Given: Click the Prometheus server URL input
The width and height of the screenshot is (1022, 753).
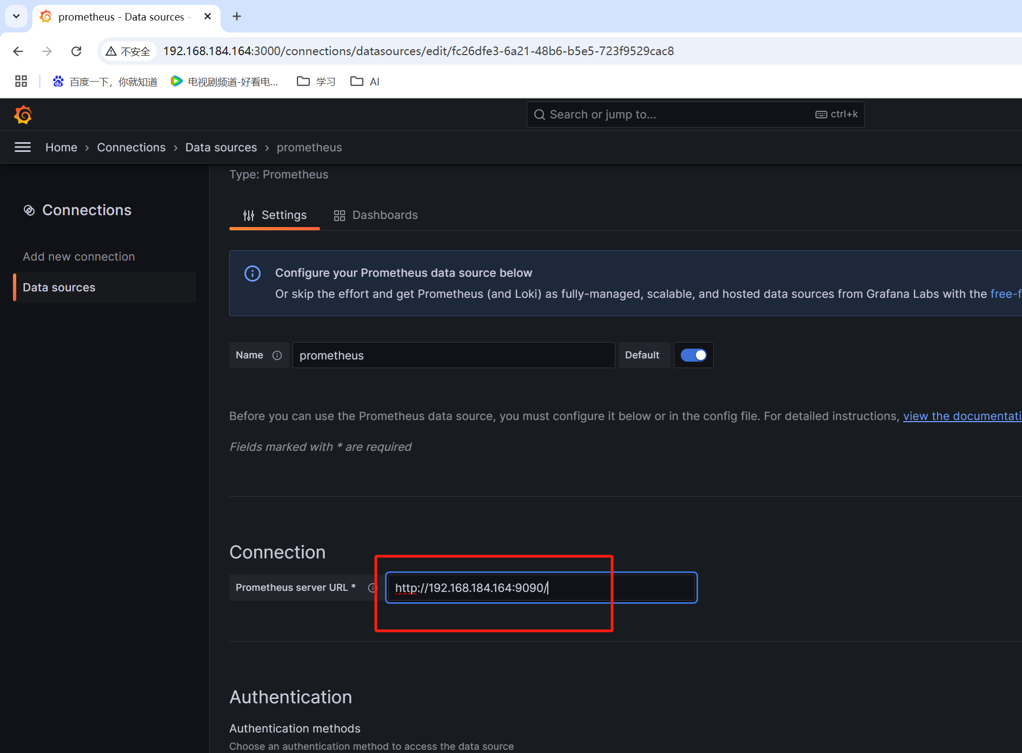Looking at the screenshot, I should [541, 588].
